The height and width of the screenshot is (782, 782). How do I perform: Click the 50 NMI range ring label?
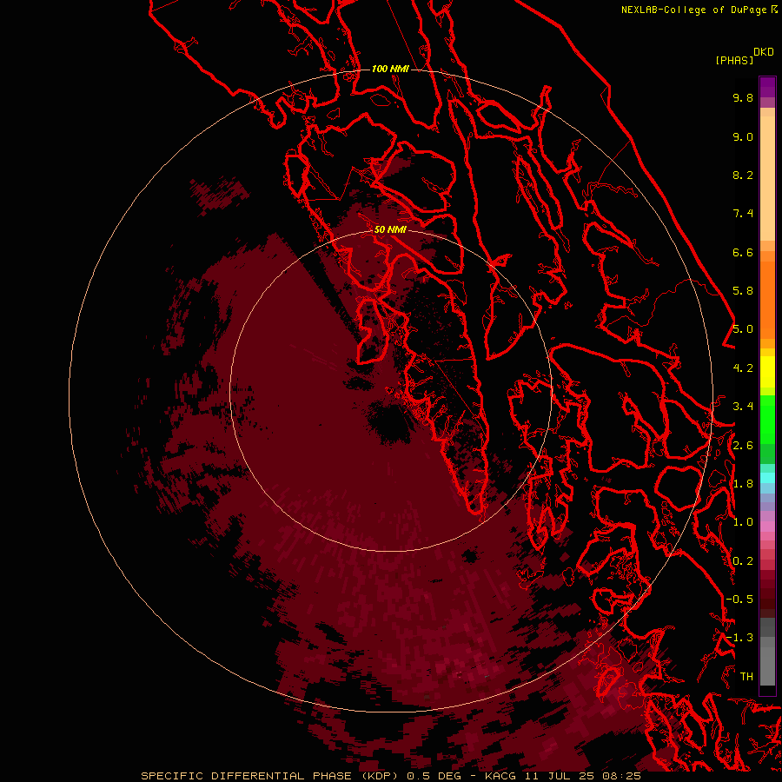coord(390,229)
